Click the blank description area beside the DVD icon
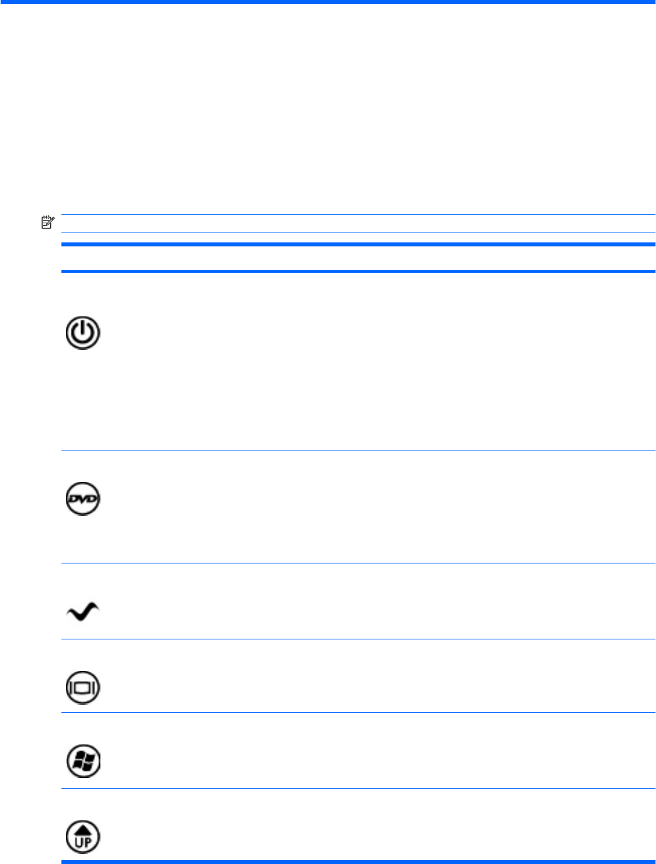Image resolution: width=656 pixels, height=864 pixels. coord(377,507)
